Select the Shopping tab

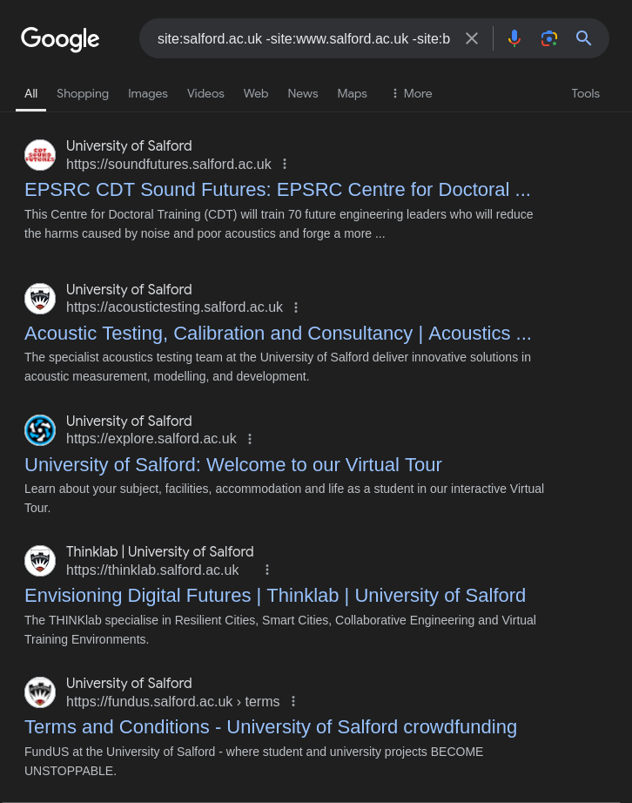tap(83, 93)
